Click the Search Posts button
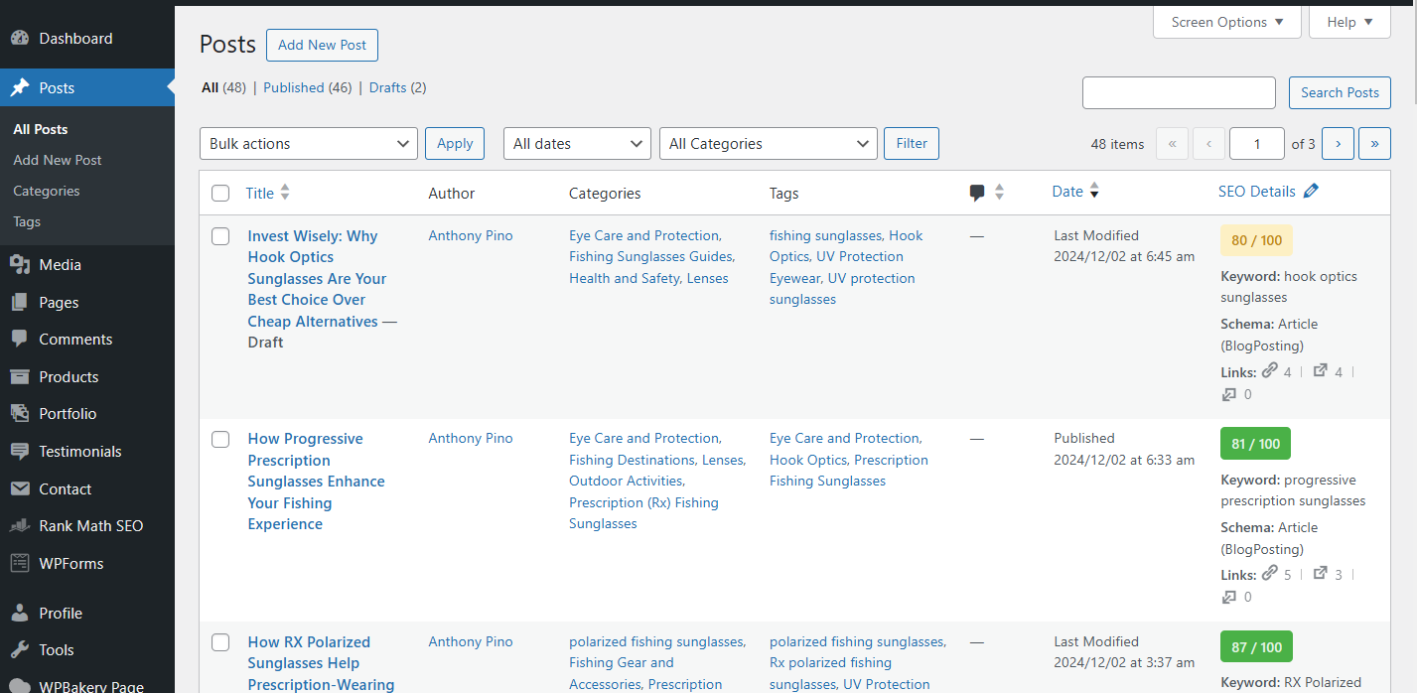This screenshot has height=693, width=1417. click(x=1340, y=92)
